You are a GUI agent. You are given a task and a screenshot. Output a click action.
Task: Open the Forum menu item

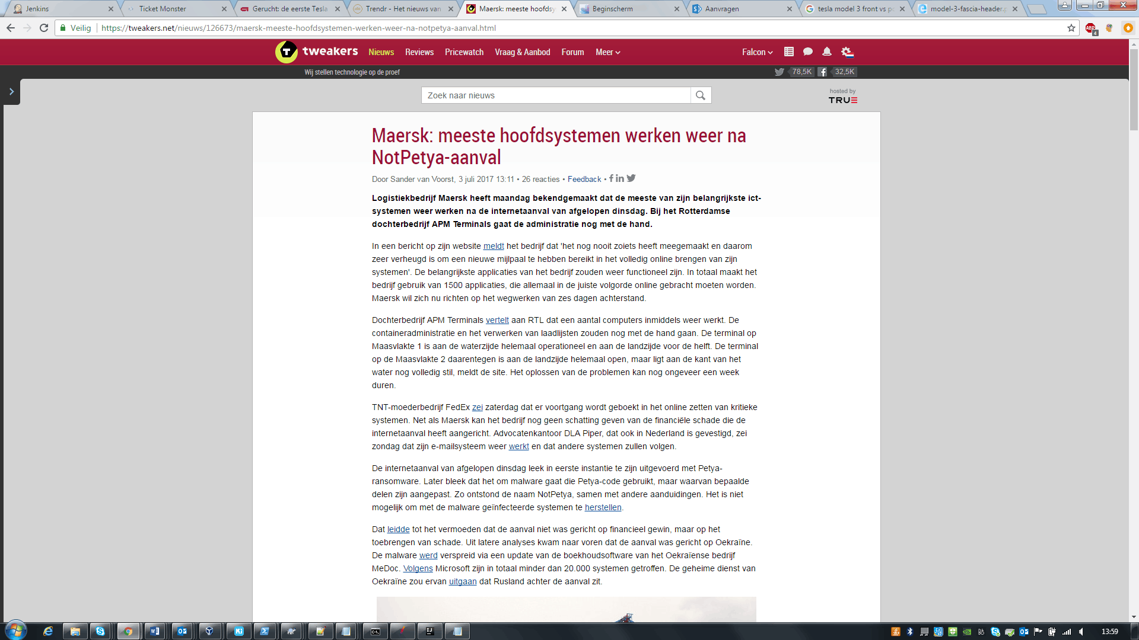[572, 52]
